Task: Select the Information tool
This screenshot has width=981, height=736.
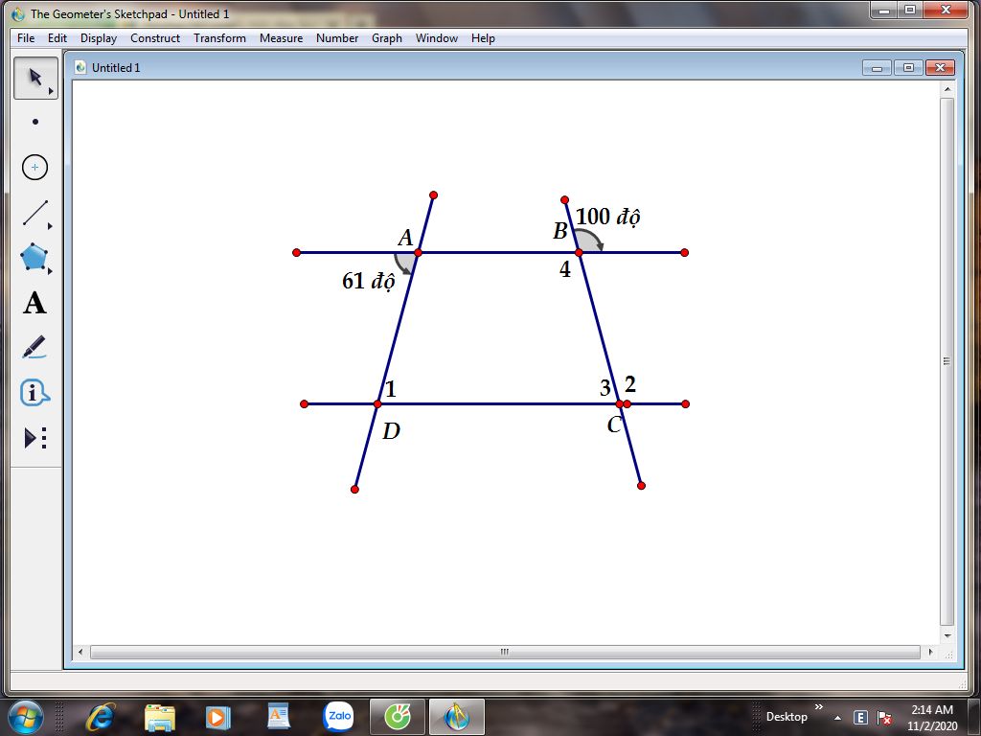Action: point(34,393)
